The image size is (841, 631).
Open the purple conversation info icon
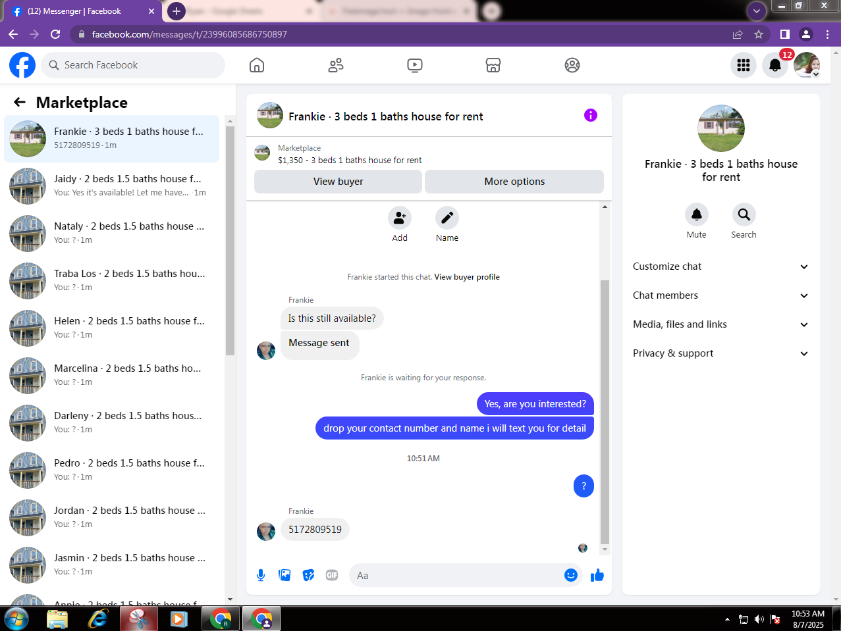pyautogui.click(x=591, y=115)
